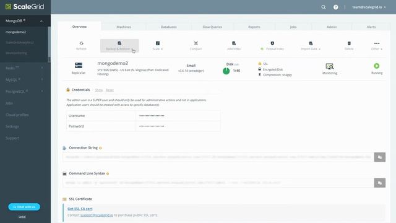
Task: Click the masked Password value
Action: (x=152, y=126)
